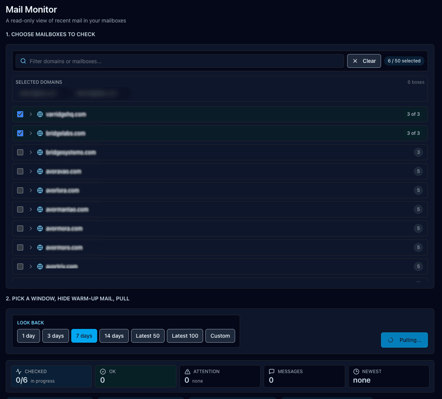This screenshot has height=399, width=442.
Task: Check the seventh domain row checkbox
Action: pyautogui.click(x=20, y=228)
